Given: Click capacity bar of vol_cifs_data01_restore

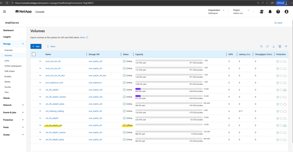Looking at the screenshot, I should pyautogui.click(x=169, y=96).
